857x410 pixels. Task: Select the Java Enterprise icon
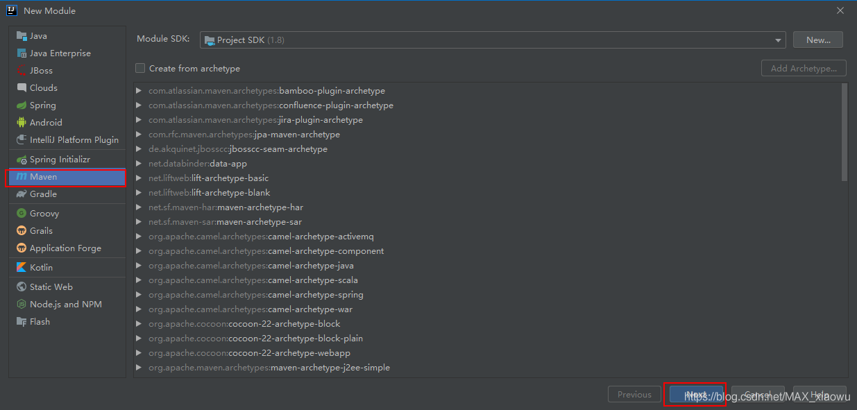point(22,53)
